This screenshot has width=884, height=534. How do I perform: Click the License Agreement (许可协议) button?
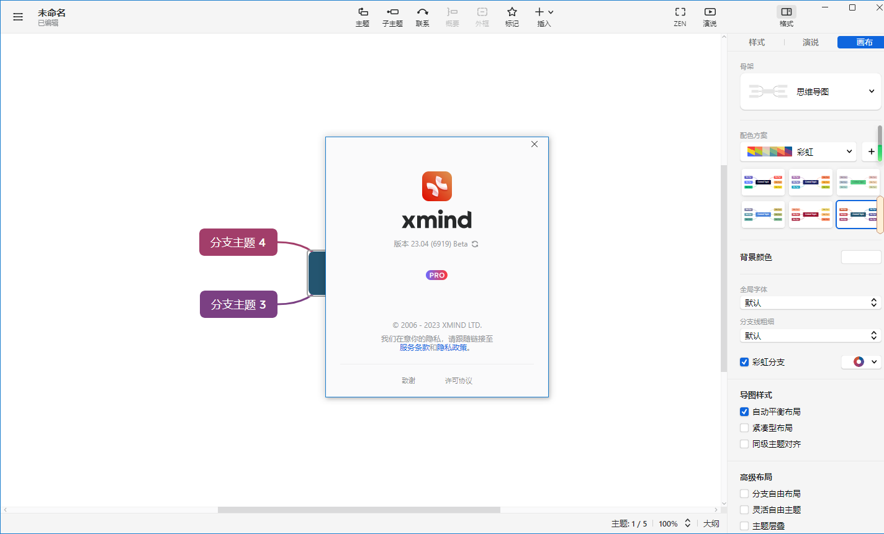[458, 381]
